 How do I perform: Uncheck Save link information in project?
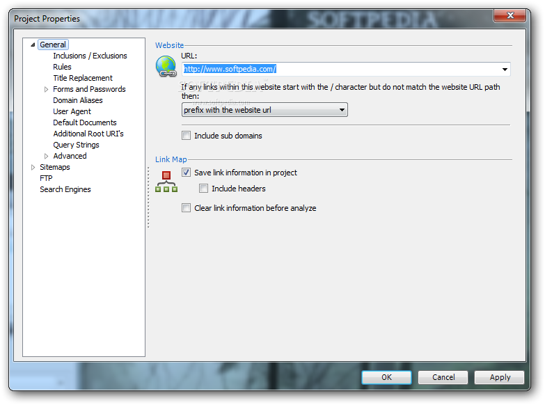(x=187, y=173)
